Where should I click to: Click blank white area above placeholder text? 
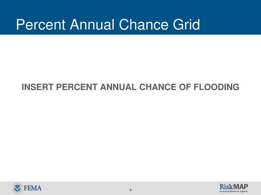(130, 58)
